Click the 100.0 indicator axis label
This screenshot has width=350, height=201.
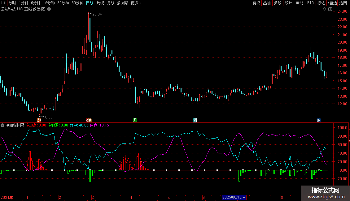click(342, 128)
